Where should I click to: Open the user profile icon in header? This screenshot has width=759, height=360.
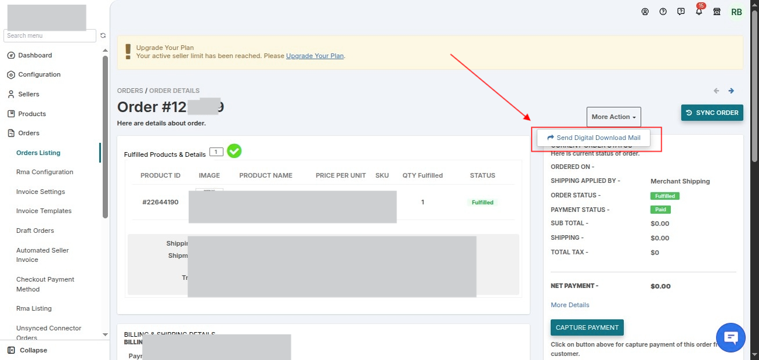645,12
